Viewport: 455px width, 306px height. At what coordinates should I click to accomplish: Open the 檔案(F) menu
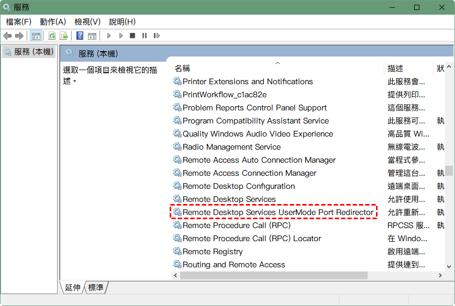tap(18, 22)
